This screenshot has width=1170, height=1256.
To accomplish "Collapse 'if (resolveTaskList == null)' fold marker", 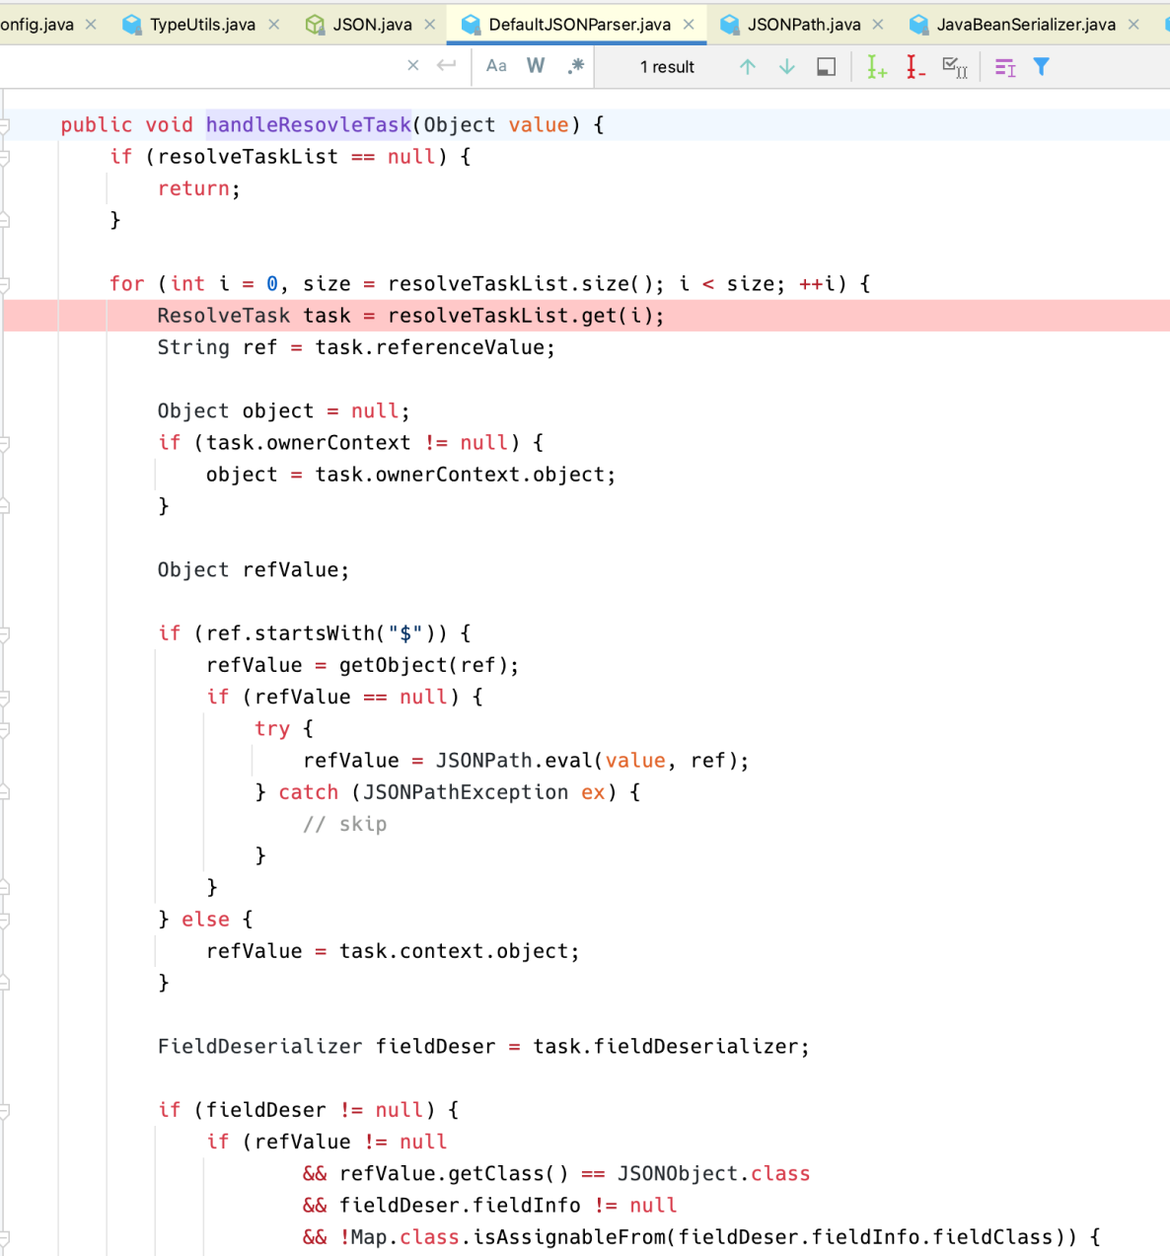I will [x=5, y=157].
